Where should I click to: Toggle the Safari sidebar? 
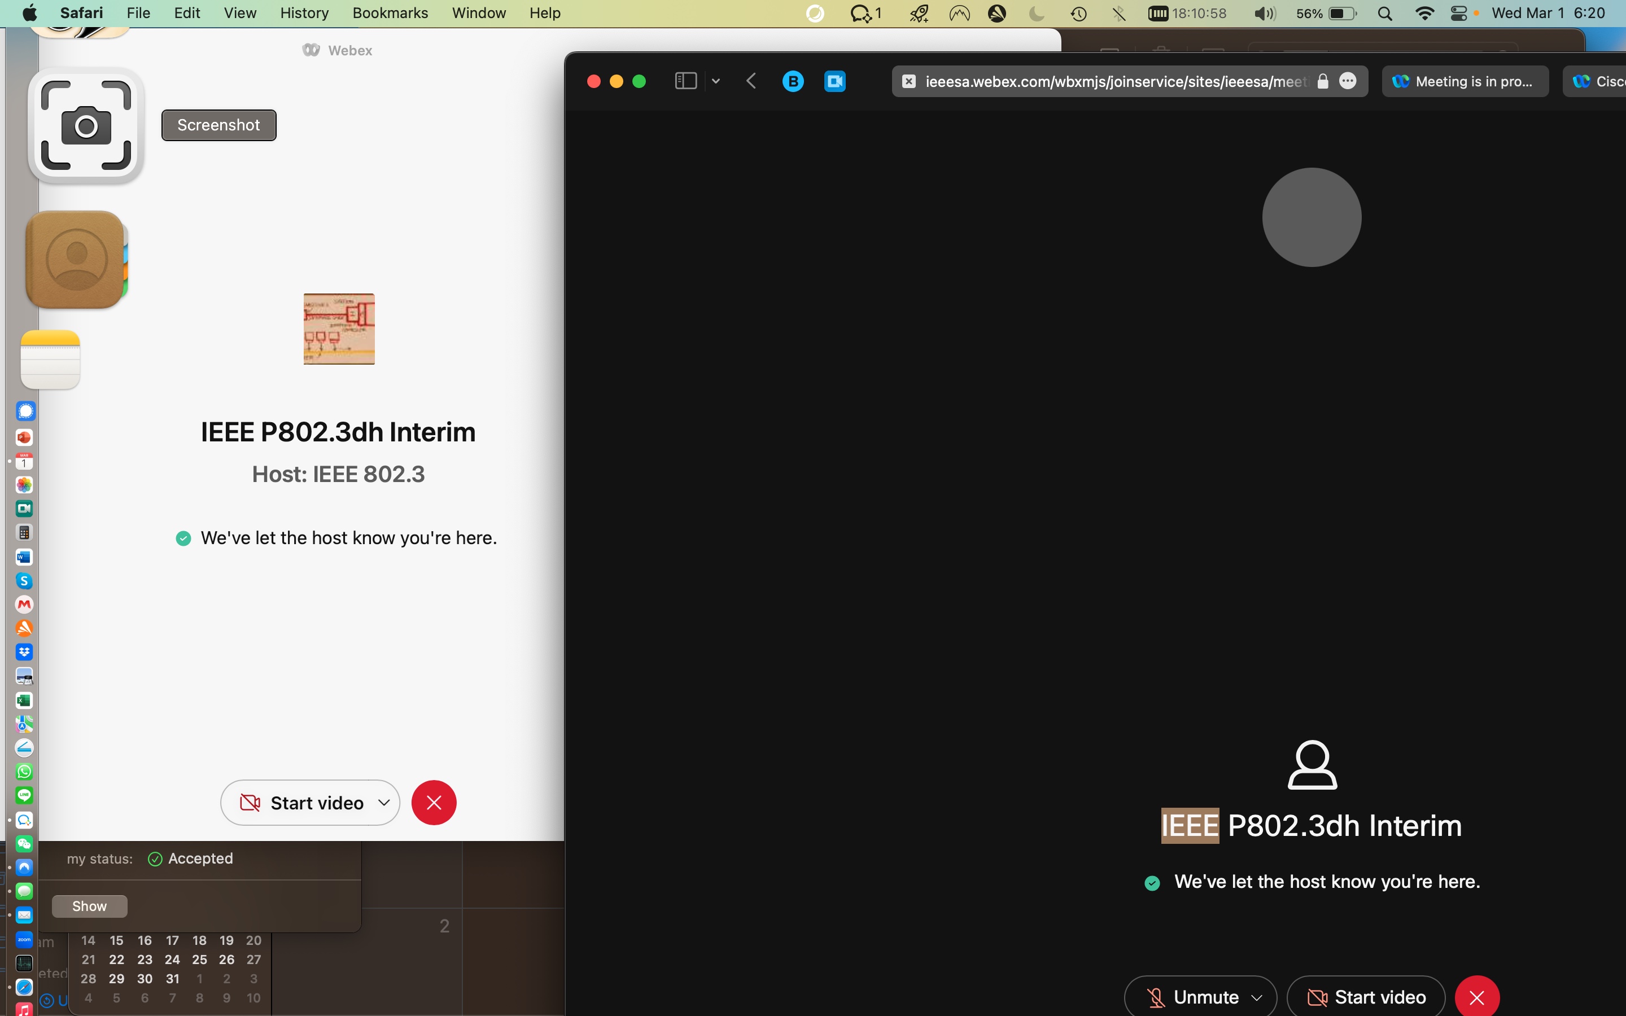(x=685, y=81)
